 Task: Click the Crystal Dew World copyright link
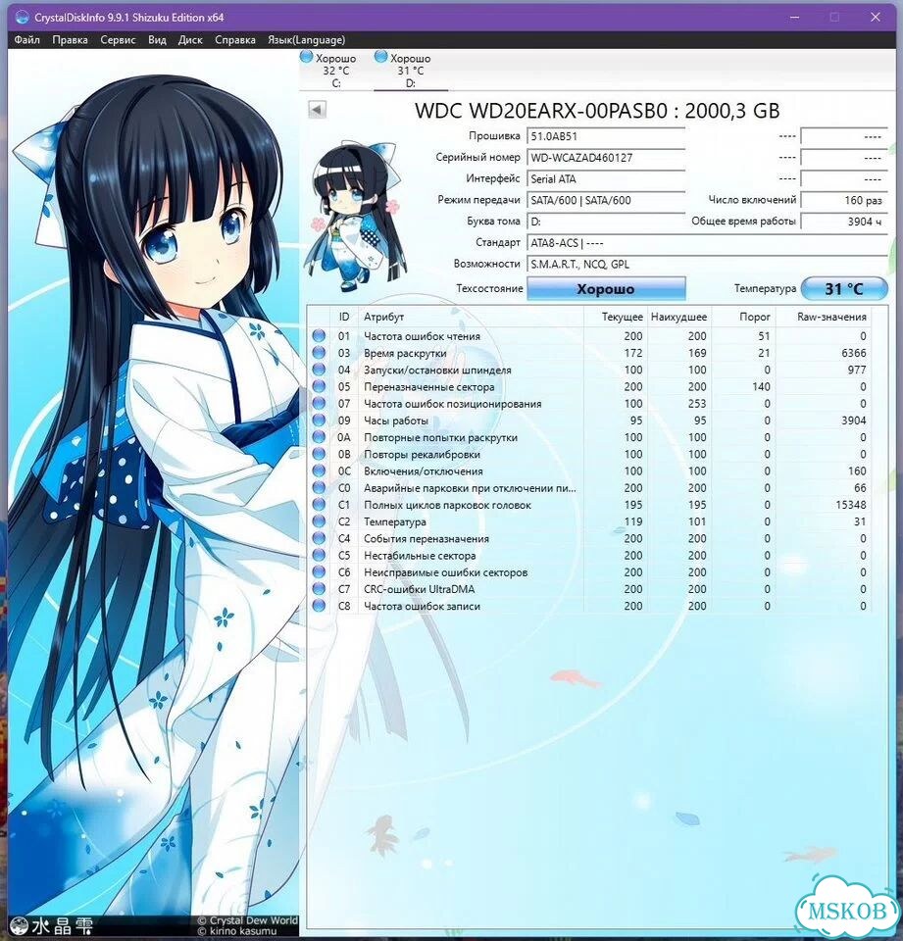(x=247, y=920)
